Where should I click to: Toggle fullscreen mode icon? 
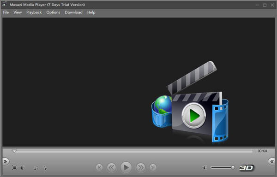[x=15, y=167]
